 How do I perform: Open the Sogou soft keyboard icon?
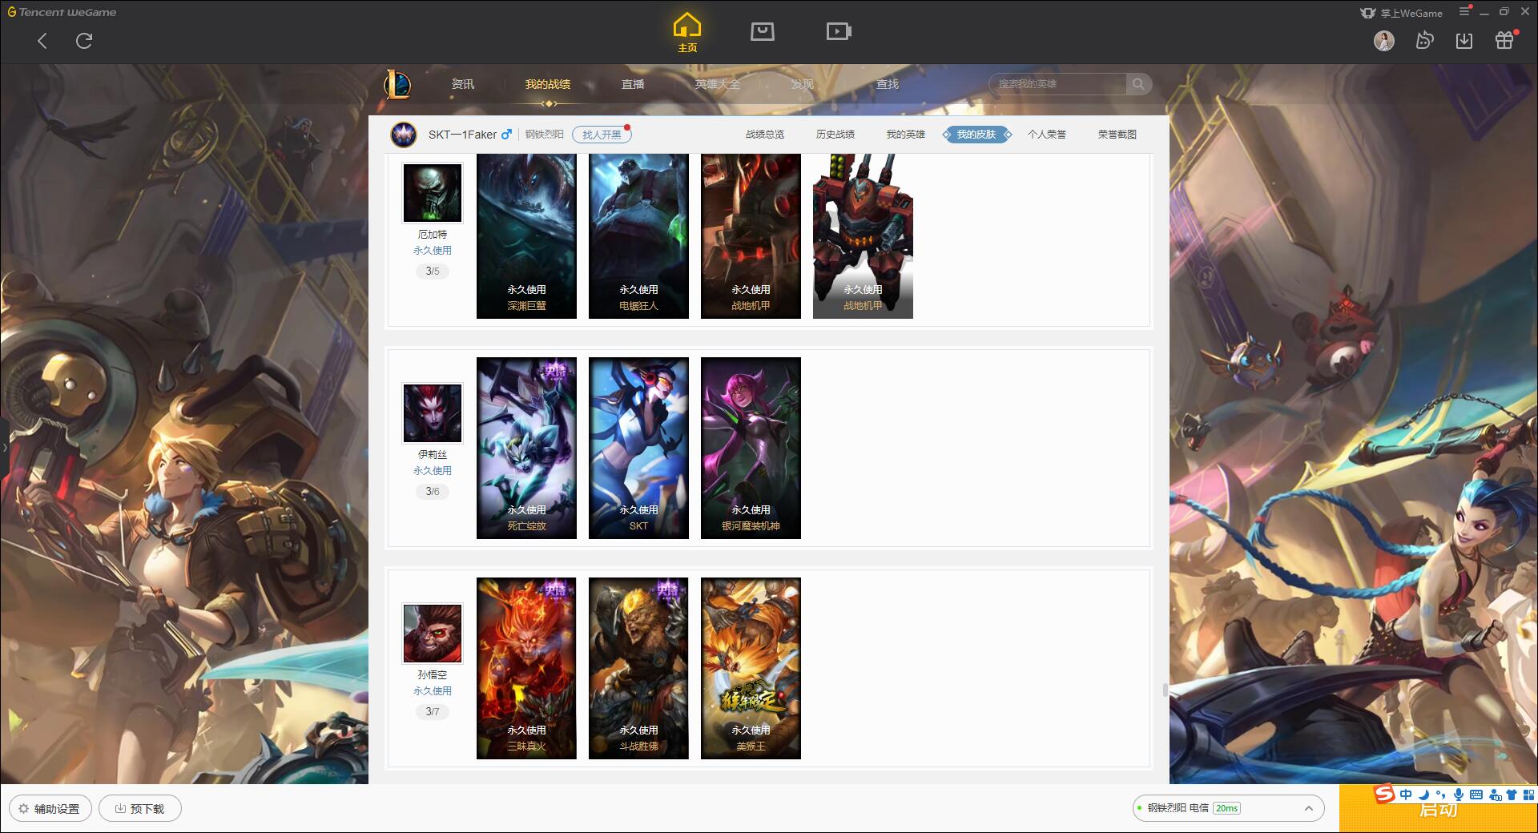pos(1476,795)
